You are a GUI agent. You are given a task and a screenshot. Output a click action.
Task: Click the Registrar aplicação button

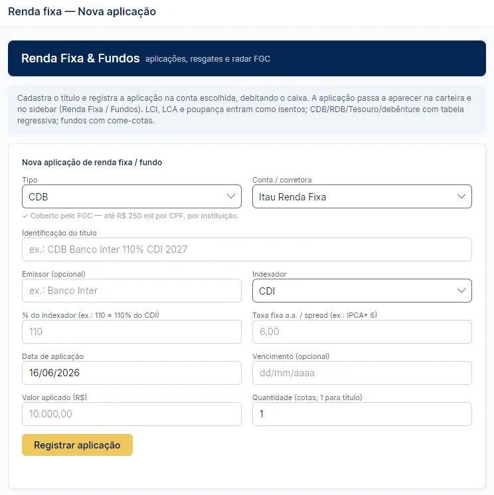(x=78, y=445)
